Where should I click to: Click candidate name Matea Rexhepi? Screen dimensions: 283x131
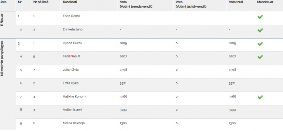click(x=74, y=123)
